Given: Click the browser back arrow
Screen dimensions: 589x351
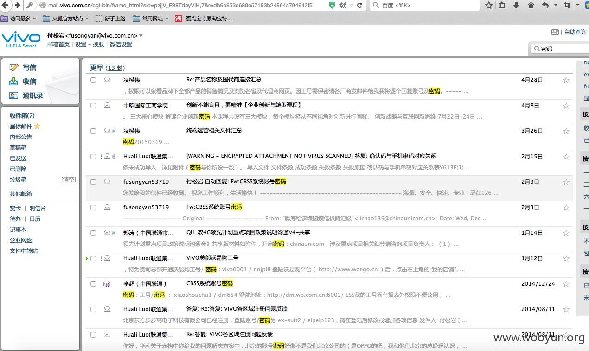Looking at the screenshot, I should click(x=6, y=5).
